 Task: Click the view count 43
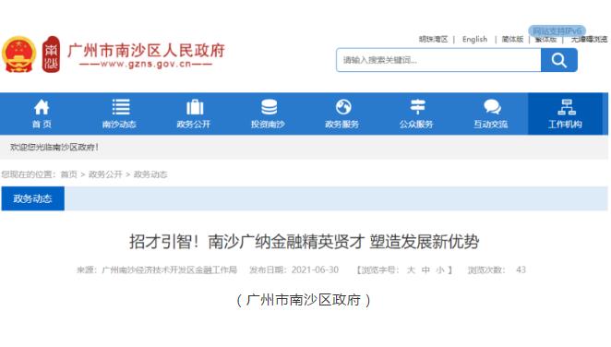point(521,269)
